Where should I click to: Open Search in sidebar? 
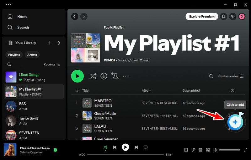tap(18, 27)
